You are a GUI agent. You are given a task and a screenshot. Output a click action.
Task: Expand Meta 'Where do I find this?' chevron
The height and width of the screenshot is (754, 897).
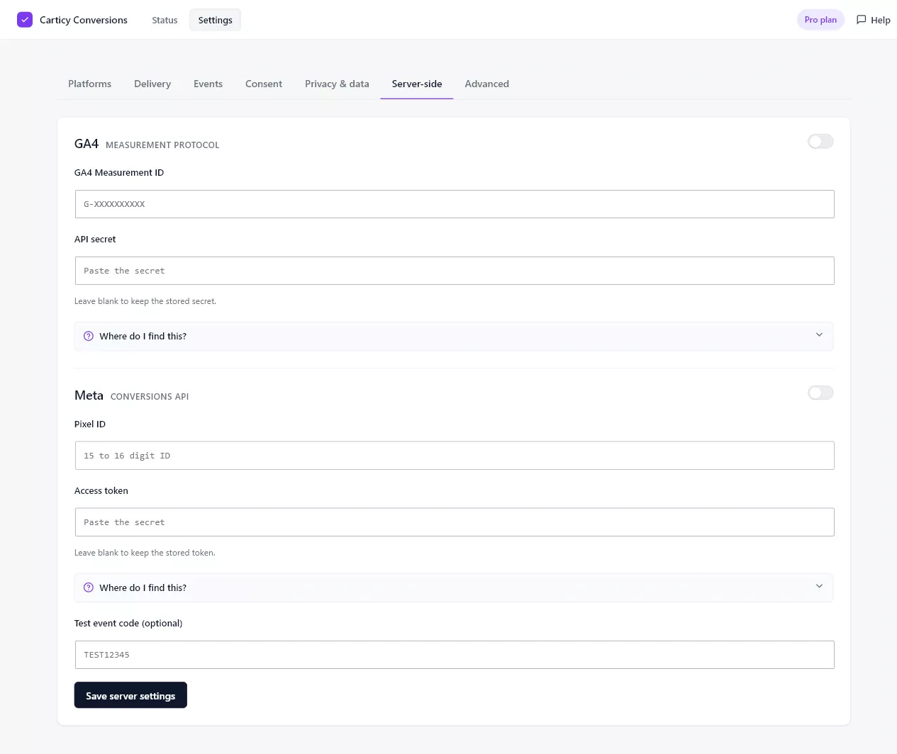coord(819,587)
